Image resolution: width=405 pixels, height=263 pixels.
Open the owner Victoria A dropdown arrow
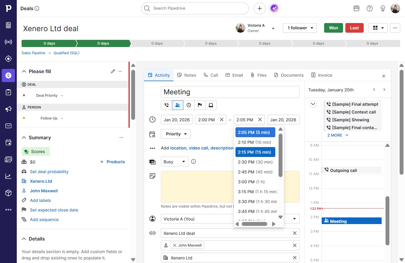click(x=273, y=28)
